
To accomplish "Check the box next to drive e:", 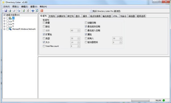I will pos(7,24).
